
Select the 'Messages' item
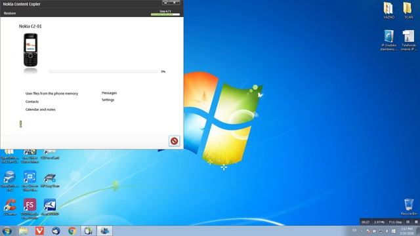(x=109, y=93)
